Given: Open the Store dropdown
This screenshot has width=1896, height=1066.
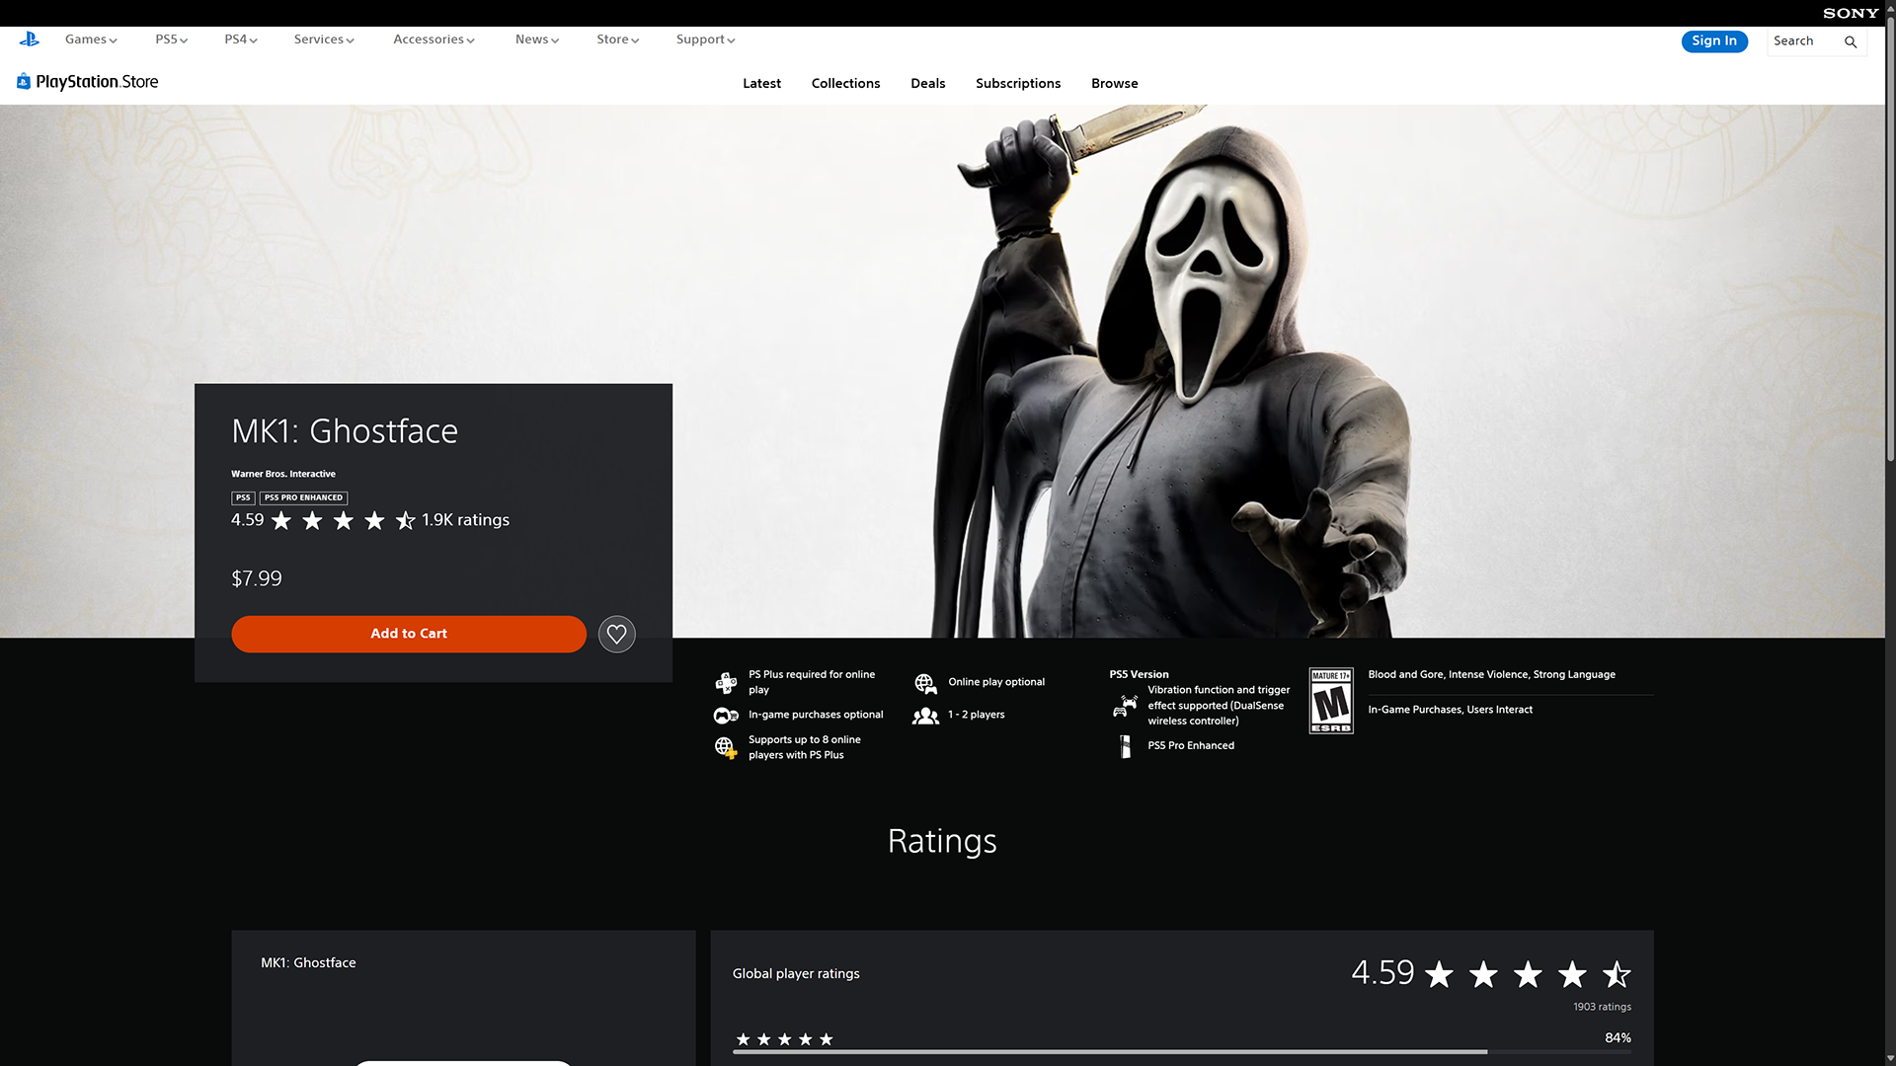Looking at the screenshot, I should pos(618,39).
